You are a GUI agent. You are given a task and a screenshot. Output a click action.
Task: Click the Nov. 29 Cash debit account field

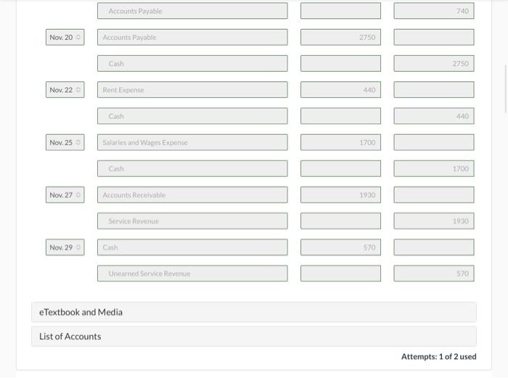(192, 247)
